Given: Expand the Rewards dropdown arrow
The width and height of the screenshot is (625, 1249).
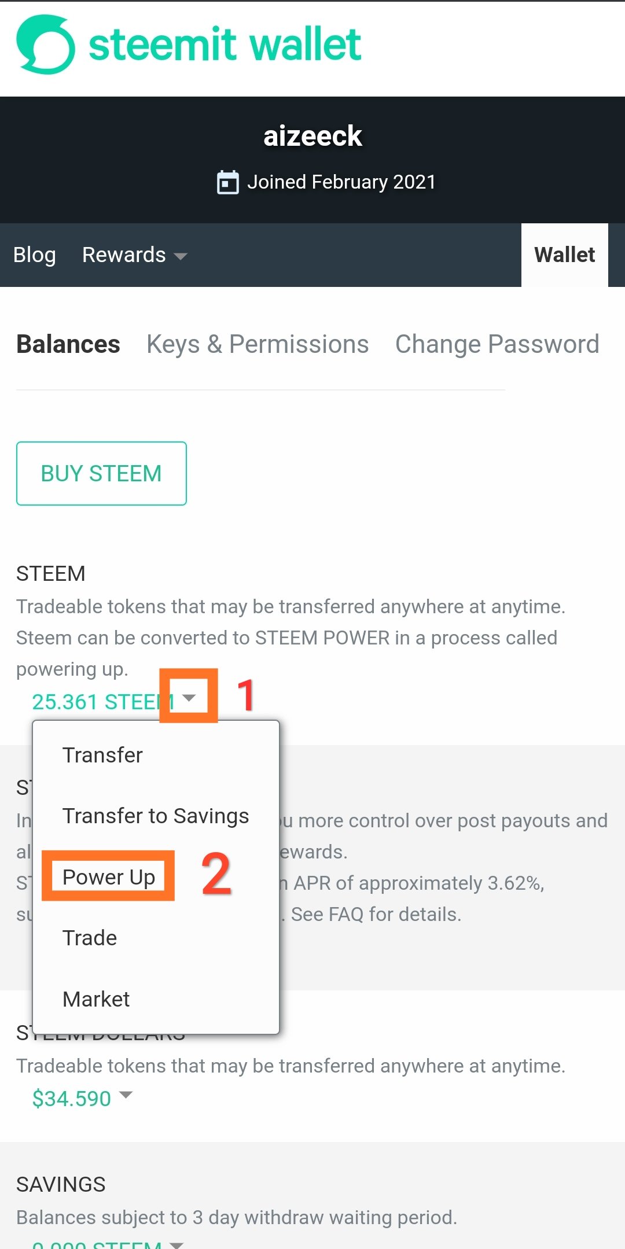Looking at the screenshot, I should tap(181, 256).
